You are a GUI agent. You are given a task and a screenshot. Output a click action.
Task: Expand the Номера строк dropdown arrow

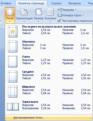coord(83,15)
